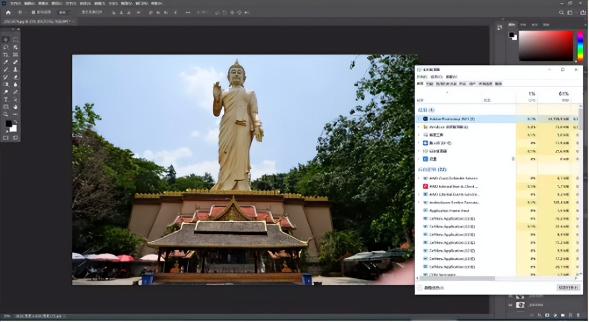Click the End Task button
Screen dimensions: 589x322
click(x=568, y=287)
